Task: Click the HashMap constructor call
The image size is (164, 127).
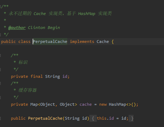Action: click(x=117, y=104)
